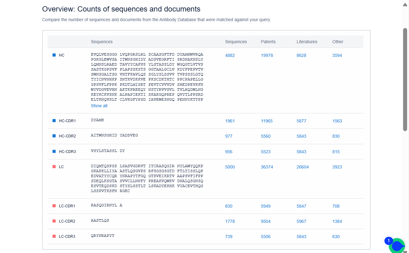Open the LC patents count 36374

(267, 167)
